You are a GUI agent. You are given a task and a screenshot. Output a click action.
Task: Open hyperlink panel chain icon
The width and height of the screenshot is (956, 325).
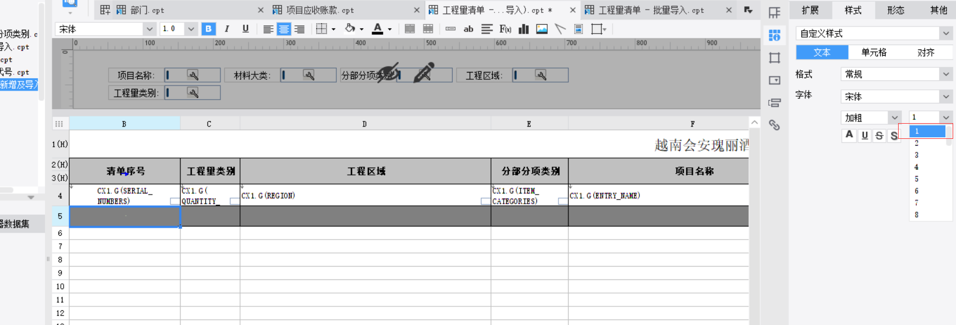point(774,125)
